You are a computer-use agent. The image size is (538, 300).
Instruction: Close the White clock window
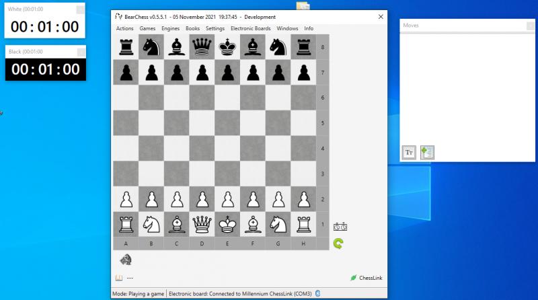(x=81, y=9)
